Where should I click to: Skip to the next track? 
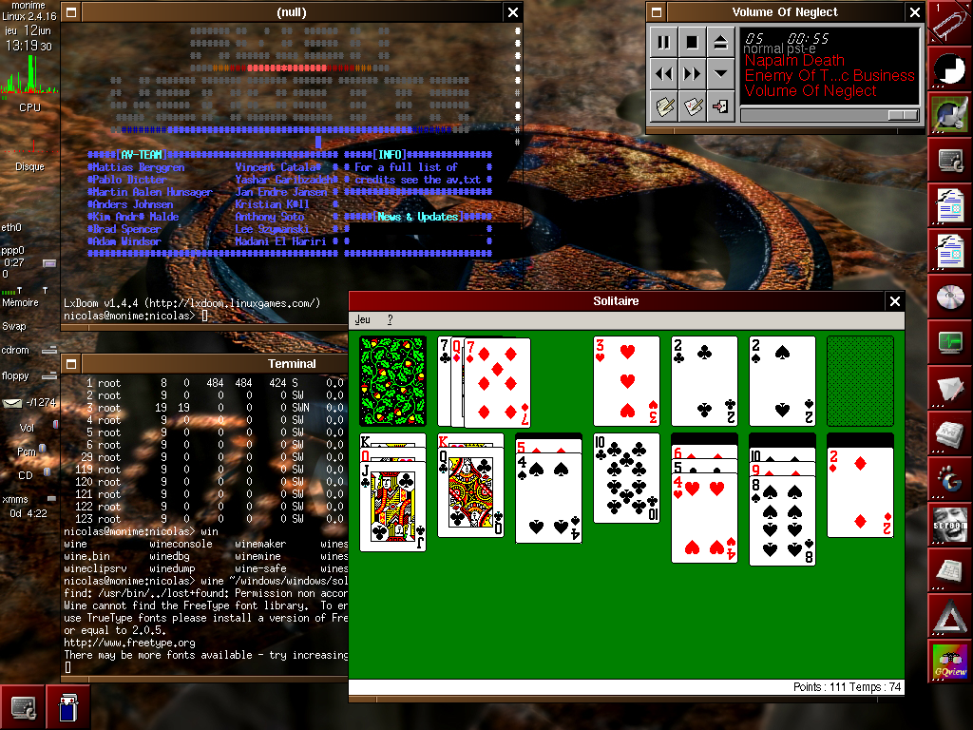click(693, 73)
